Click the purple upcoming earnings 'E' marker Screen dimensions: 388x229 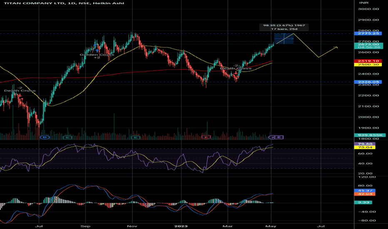[x=279, y=137]
